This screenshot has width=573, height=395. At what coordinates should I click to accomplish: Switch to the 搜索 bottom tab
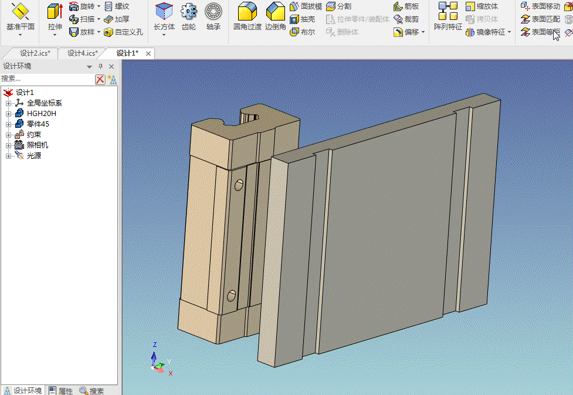[x=91, y=391]
